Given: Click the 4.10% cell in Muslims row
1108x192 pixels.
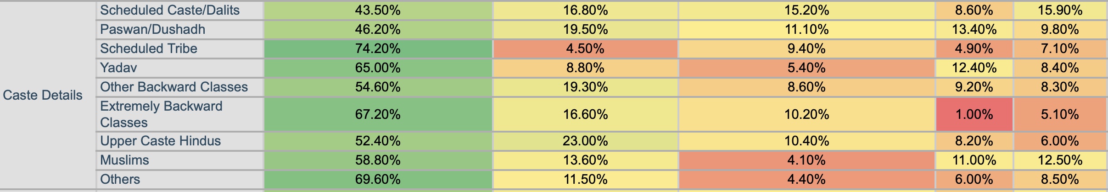Looking at the screenshot, I should (806, 160).
